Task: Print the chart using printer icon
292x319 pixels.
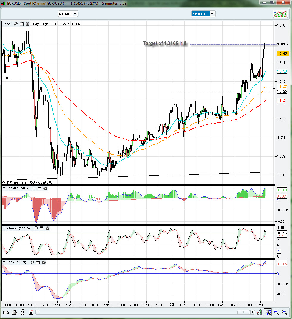Action: [14, 312]
